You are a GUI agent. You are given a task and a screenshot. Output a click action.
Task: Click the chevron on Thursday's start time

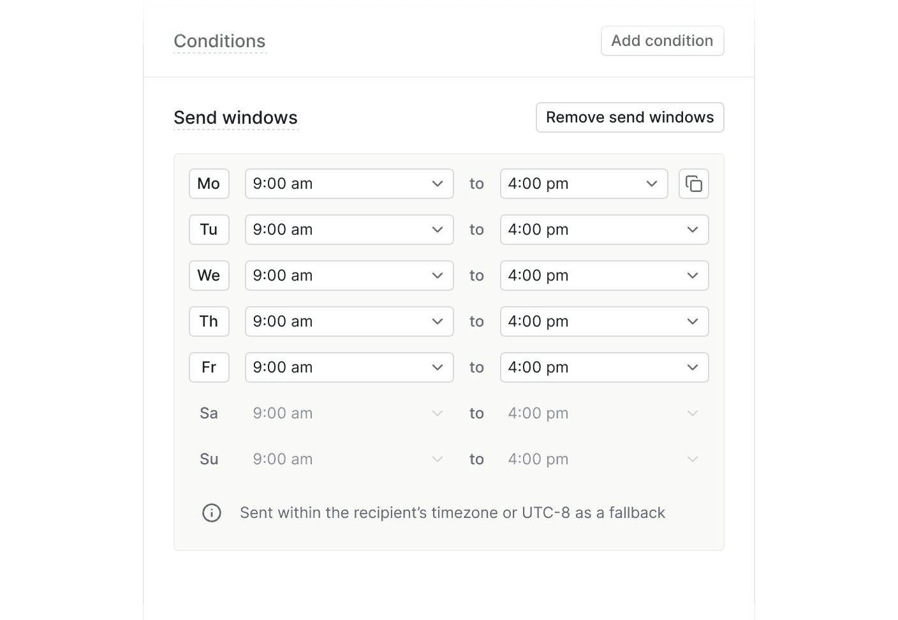tap(438, 321)
